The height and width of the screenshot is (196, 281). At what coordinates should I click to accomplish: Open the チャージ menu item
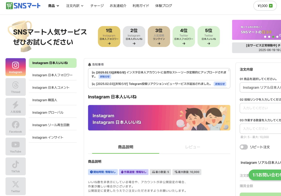click(x=97, y=6)
